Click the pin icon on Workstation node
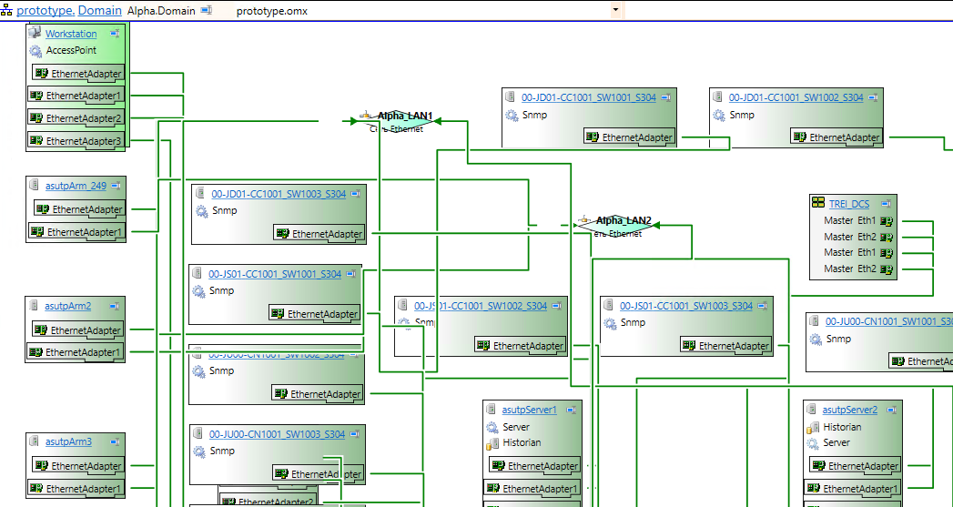Image resolution: width=953 pixels, height=507 pixels. (x=115, y=34)
